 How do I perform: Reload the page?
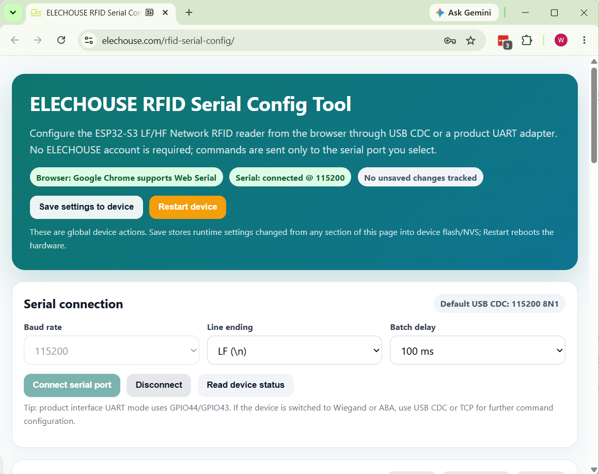click(x=61, y=40)
